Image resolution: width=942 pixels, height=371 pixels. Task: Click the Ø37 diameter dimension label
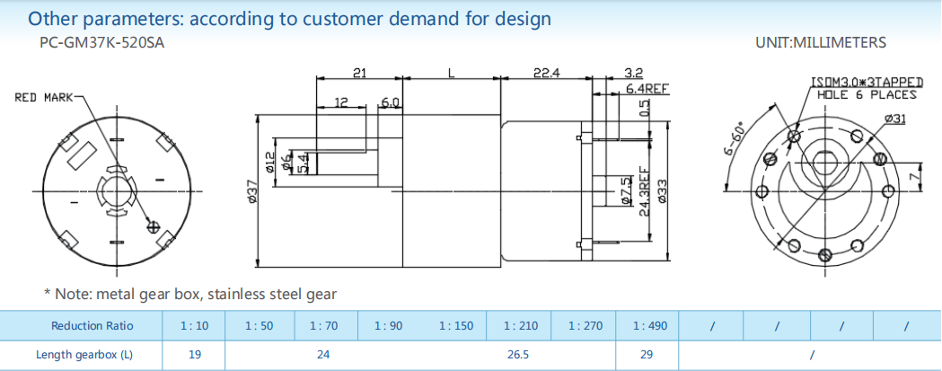[252, 191]
